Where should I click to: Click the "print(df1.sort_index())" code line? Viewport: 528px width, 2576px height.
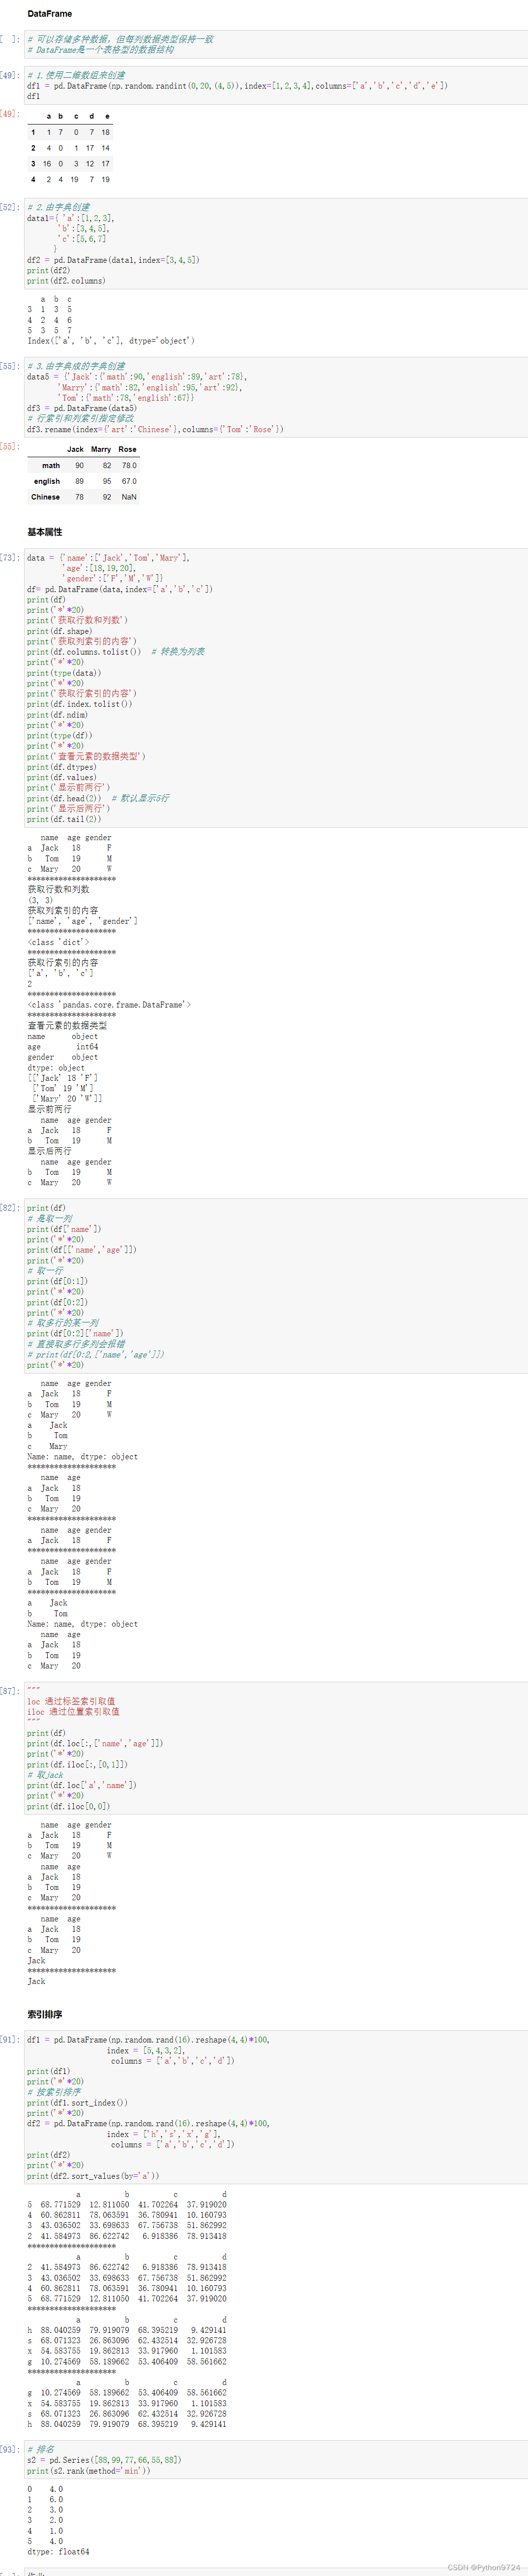point(77,2103)
